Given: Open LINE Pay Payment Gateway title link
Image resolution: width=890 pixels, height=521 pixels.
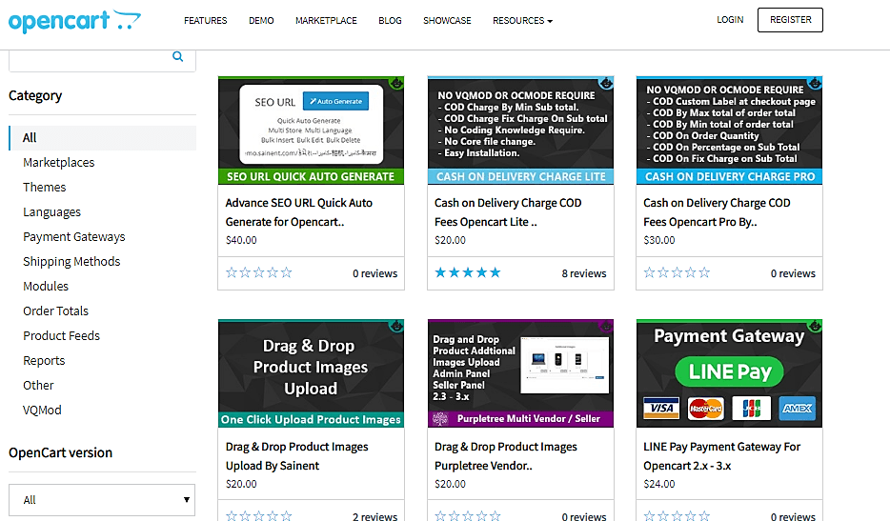Looking at the screenshot, I should point(721,456).
